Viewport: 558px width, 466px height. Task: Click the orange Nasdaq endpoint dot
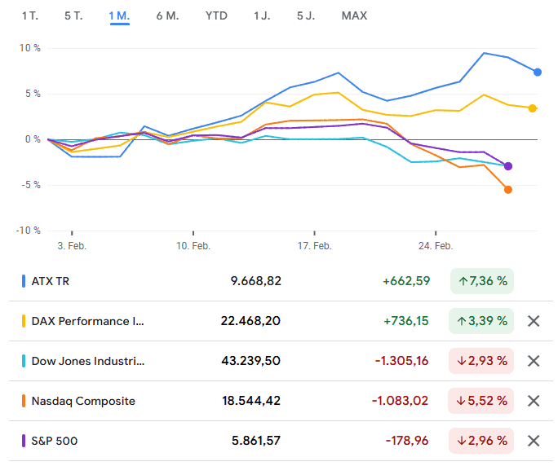[x=508, y=190]
